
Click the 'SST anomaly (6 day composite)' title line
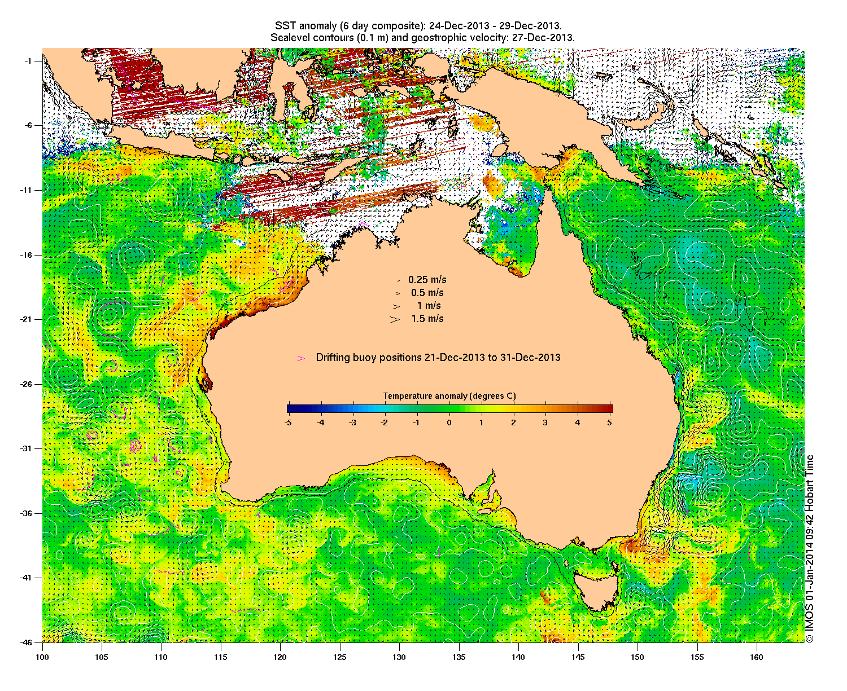pos(418,26)
